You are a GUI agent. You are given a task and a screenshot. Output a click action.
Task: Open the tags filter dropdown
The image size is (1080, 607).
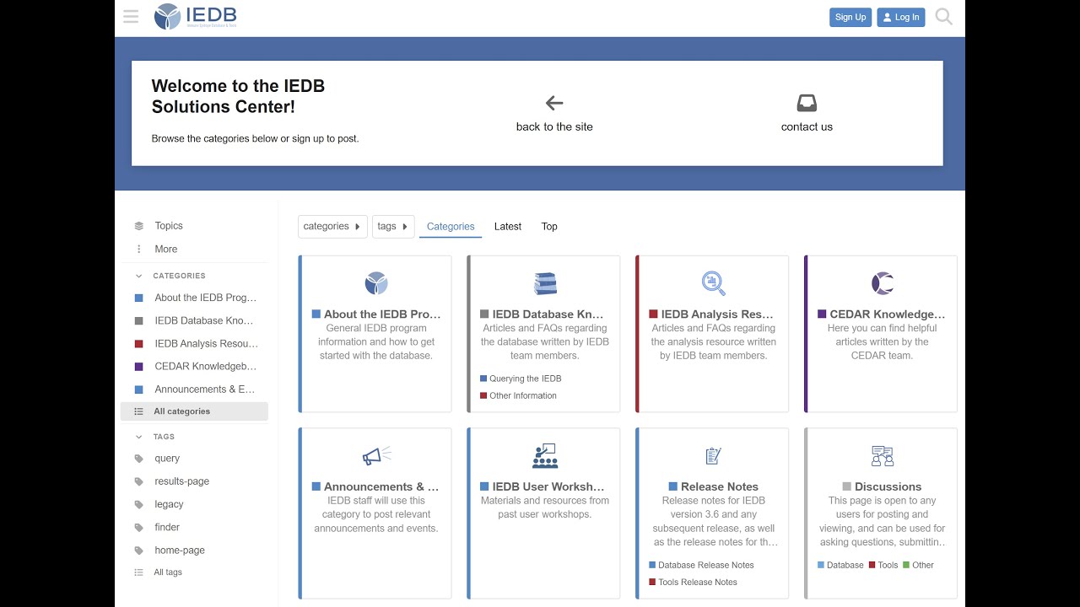click(393, 226)
